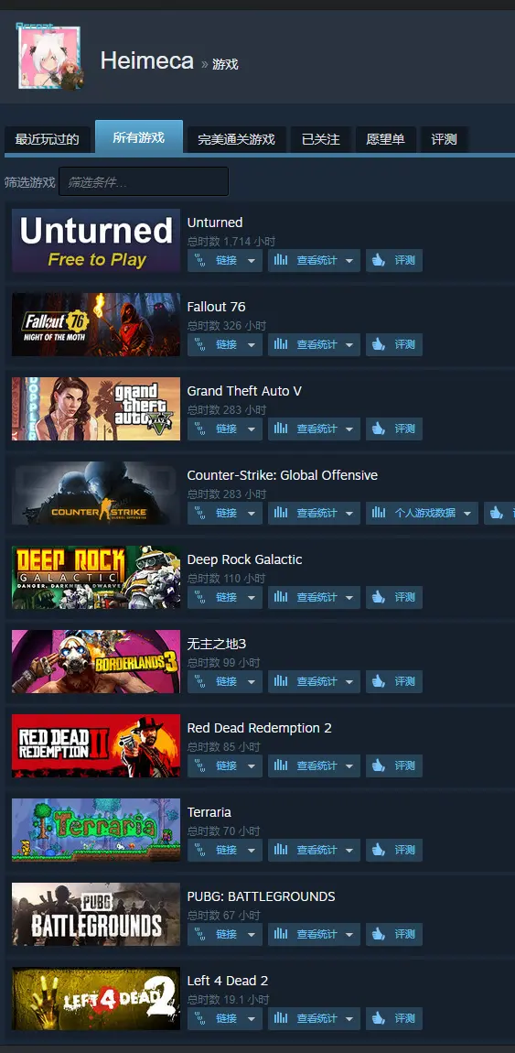Open the 完美通关游戏 tab
The height and width of the screenshot is (1053, 515).
coord(236,140)
